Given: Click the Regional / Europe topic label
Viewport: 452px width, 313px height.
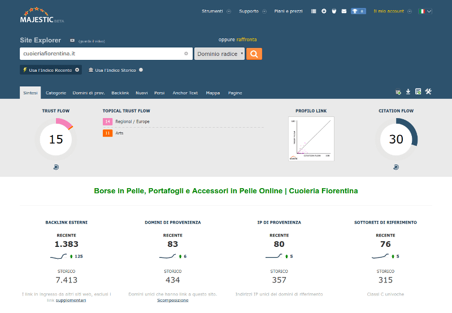Looking at the screenshot, I should click(x=132, y=121).
